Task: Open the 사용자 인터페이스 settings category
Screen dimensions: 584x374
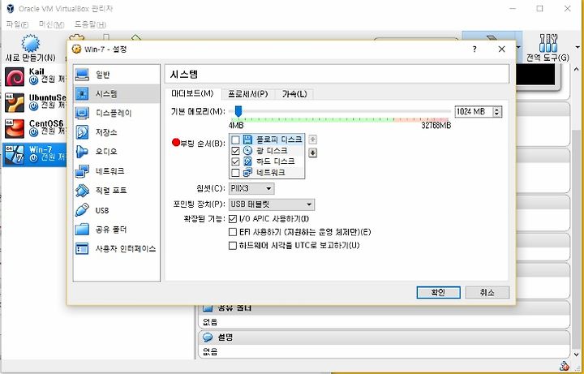Action: (117, 248)
